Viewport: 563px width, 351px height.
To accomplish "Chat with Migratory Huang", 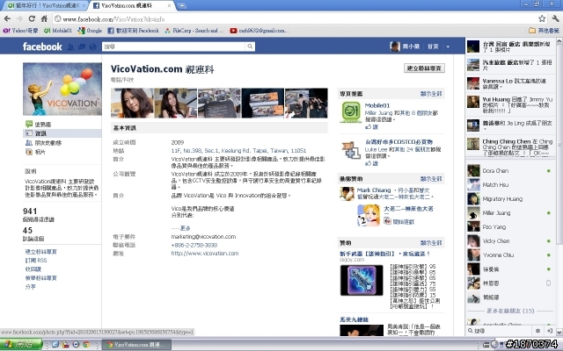I will (510, 199).
